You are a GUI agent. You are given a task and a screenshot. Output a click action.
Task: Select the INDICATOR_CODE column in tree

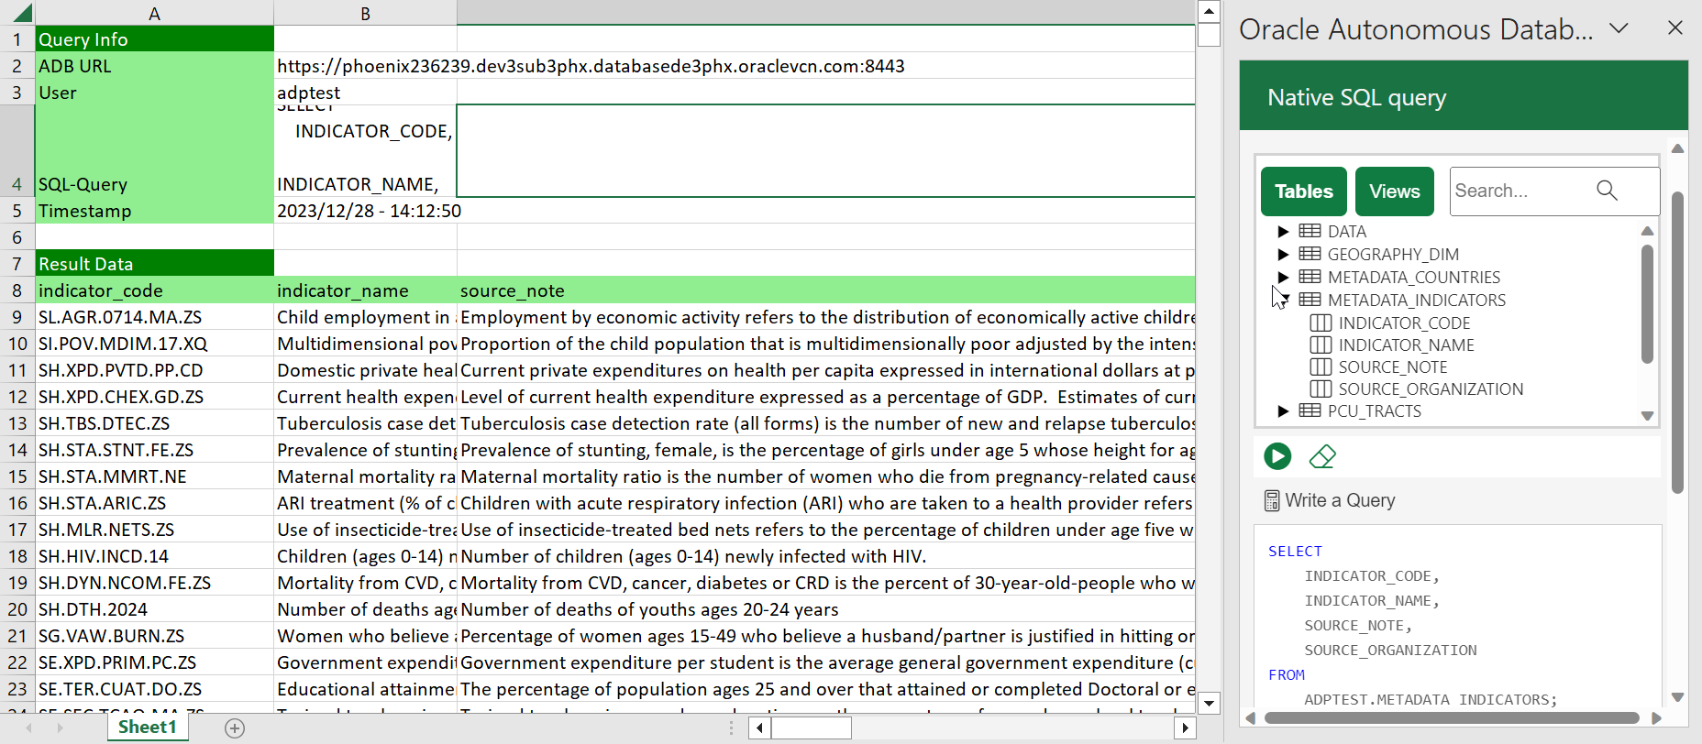pyautogui.click(x=1404, y=323)
